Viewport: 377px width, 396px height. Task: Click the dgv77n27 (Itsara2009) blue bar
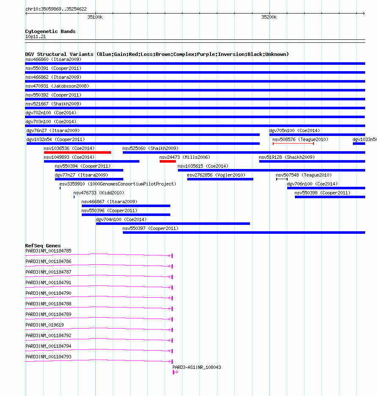pyautogui.click(x=89, y=179)
